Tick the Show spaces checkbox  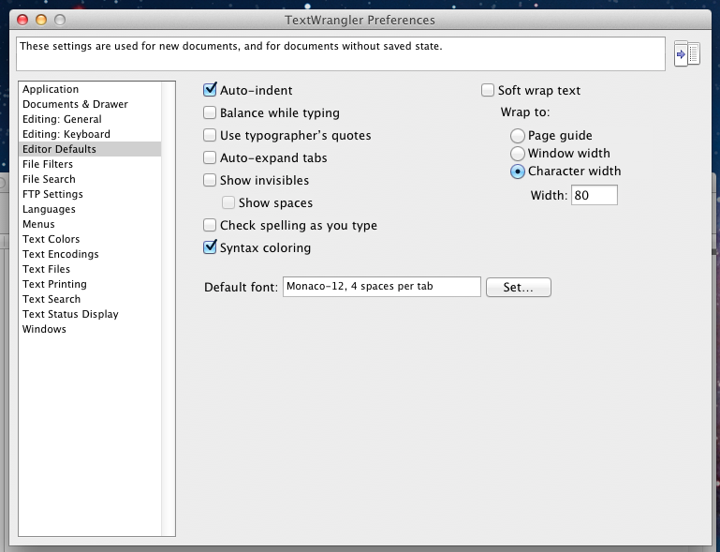[228, 202]
